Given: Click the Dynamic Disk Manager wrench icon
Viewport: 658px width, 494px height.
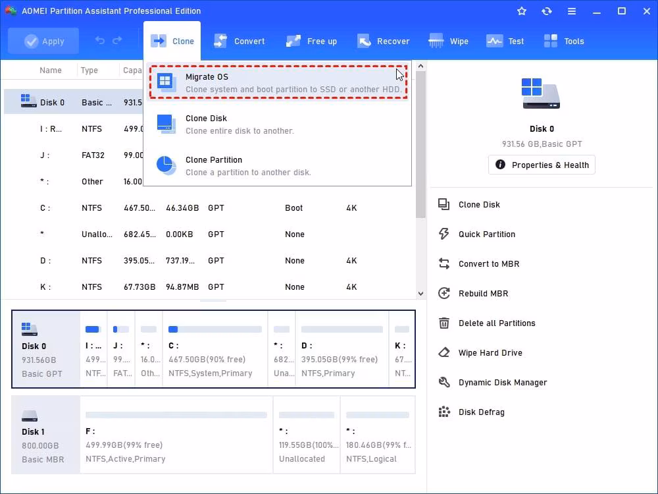Looking at the screenshot, I should coord(444,382).
